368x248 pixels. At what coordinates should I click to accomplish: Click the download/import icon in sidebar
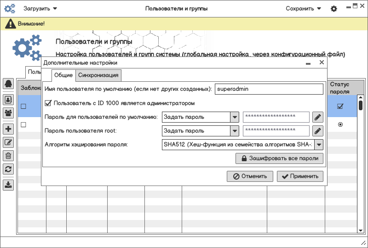click(x=8, y=185)
